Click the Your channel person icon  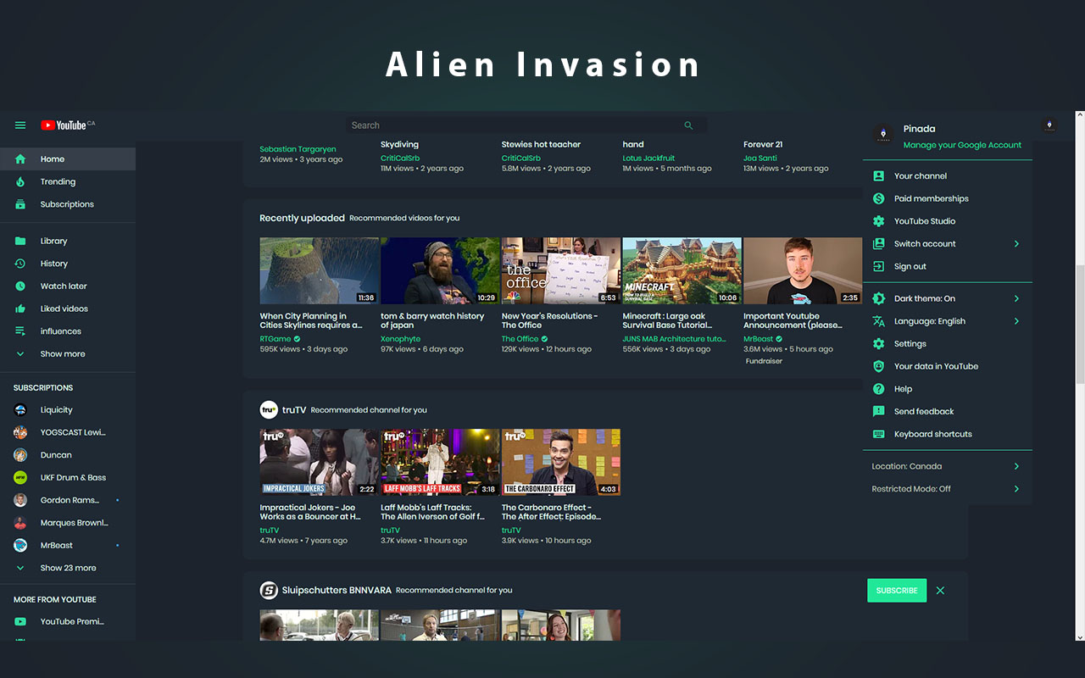[x=878, y=176]
